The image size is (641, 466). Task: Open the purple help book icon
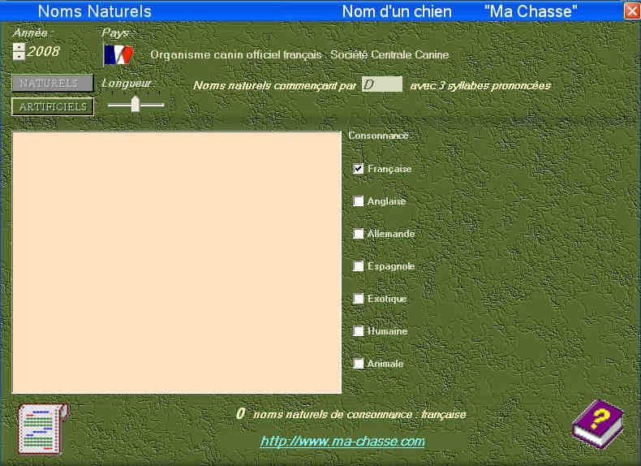(598, 425)
